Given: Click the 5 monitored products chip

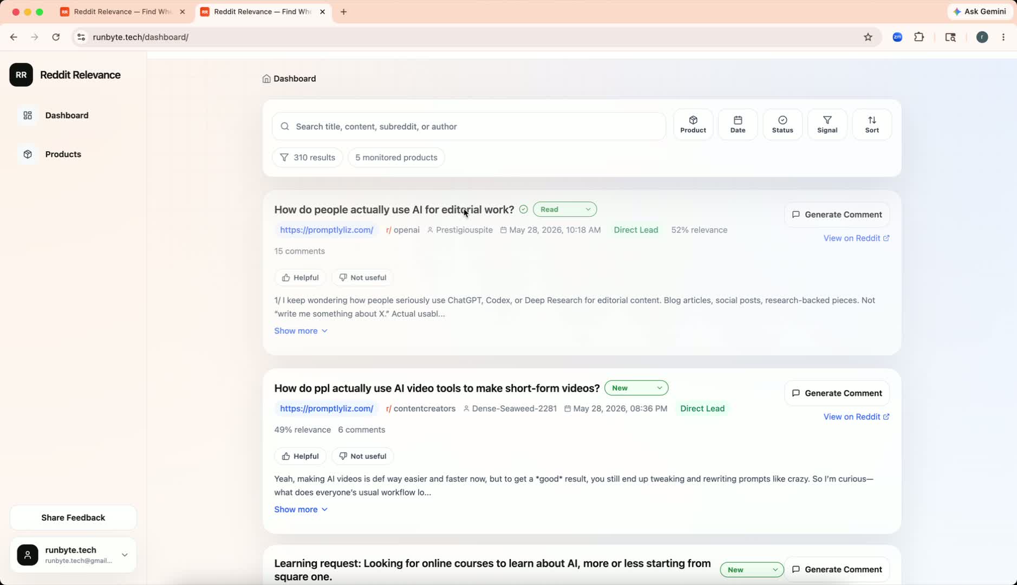Looking at the screenshot, I should click(396, 158).
